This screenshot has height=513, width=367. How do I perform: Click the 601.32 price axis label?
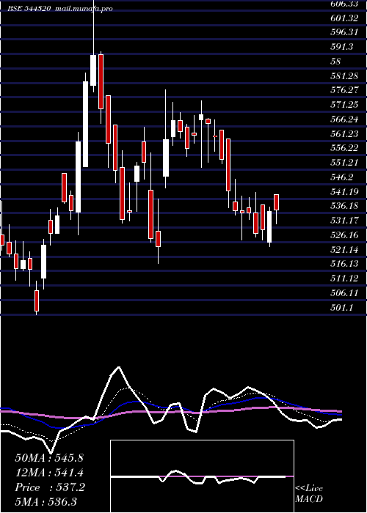[344, 18]
